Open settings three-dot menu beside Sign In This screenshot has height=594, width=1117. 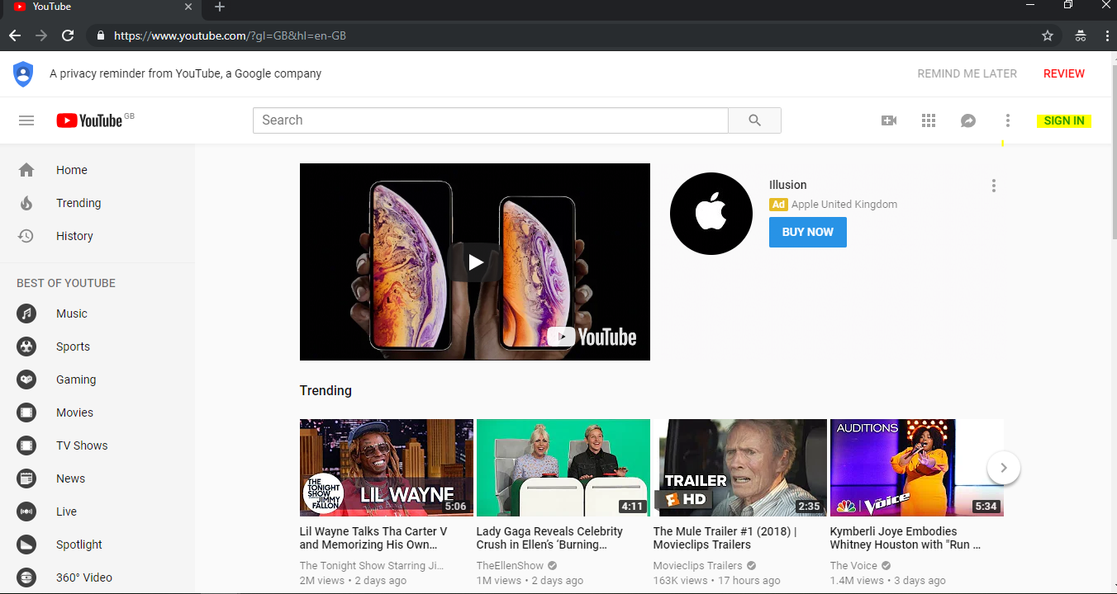(x=1007, y=120)
